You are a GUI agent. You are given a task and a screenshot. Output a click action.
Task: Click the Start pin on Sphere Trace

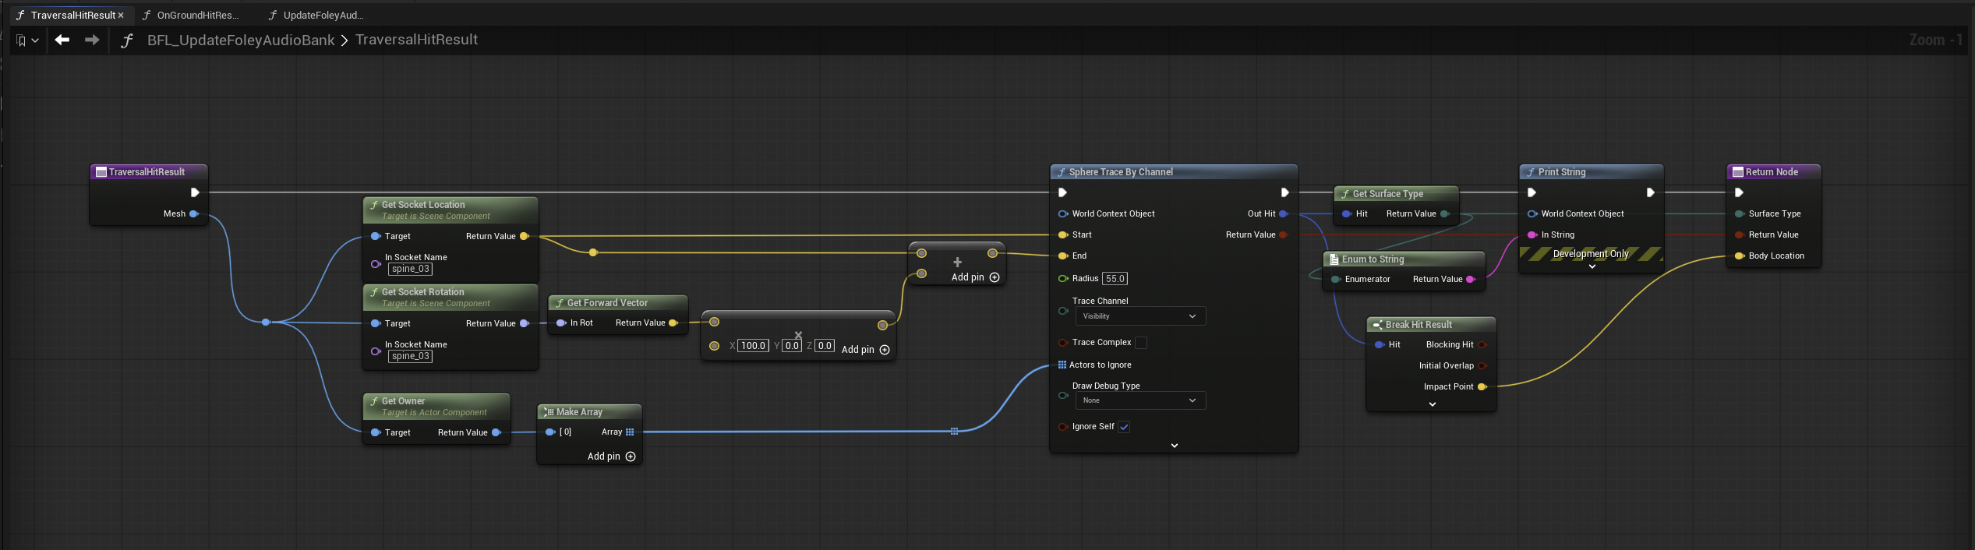(1062, 234)
